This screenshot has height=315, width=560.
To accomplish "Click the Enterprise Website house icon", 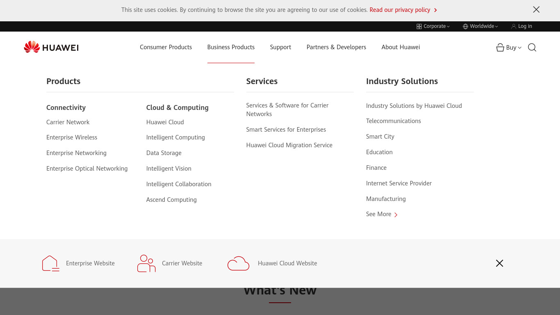I will click(51, 263).
